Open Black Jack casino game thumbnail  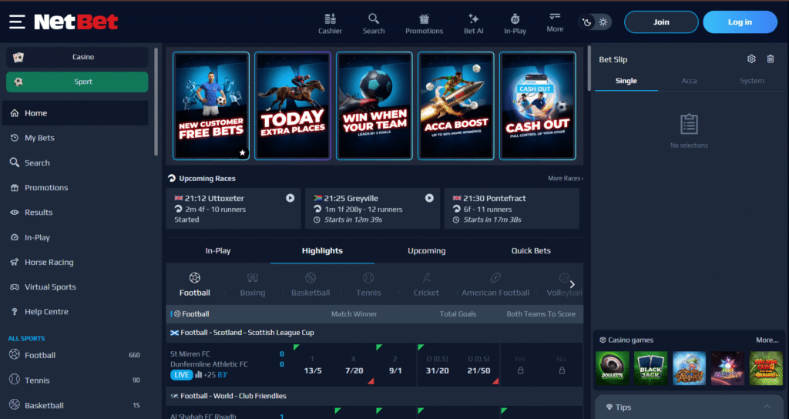(650, 368)
